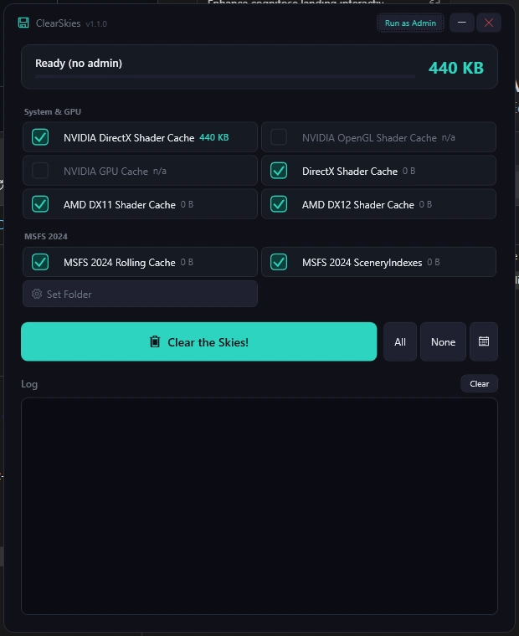
Task: Click the trash can icon on Clear the Skies
Action: pos(155,341)
